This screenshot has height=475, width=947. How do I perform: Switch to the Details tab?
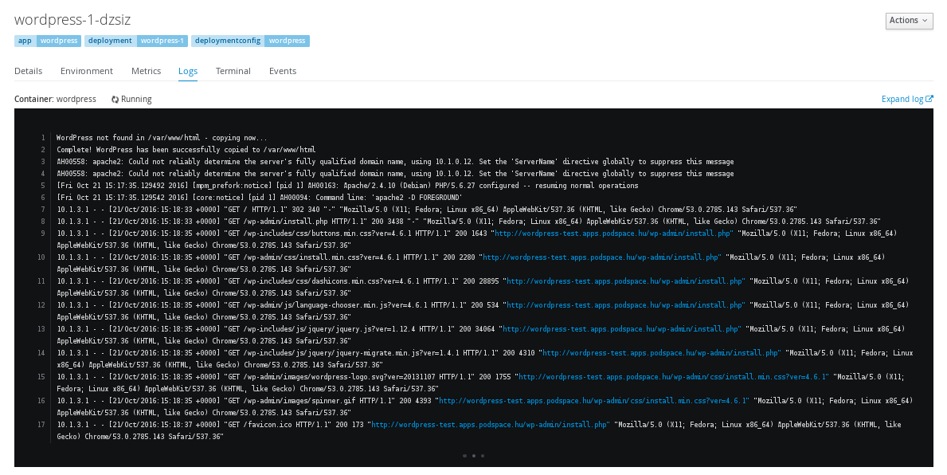click(x=29, y=71)
